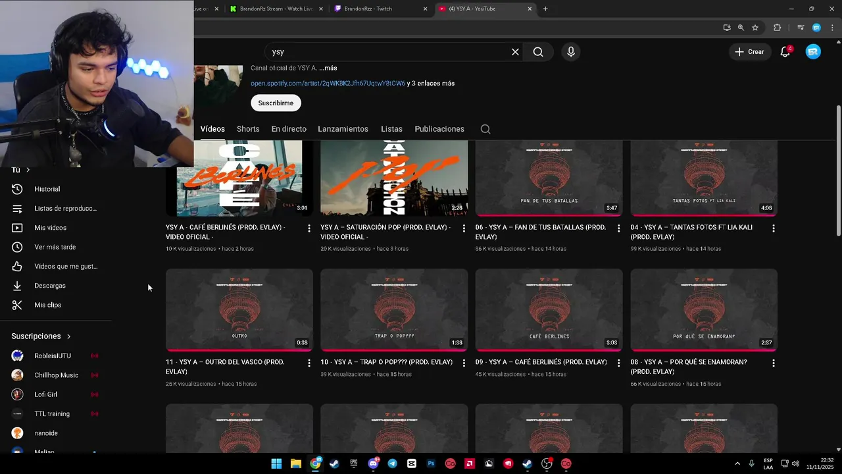Screen dimensions: 842x474
Task: Open the y 3 enlaces más link
Action: (431, 84)
